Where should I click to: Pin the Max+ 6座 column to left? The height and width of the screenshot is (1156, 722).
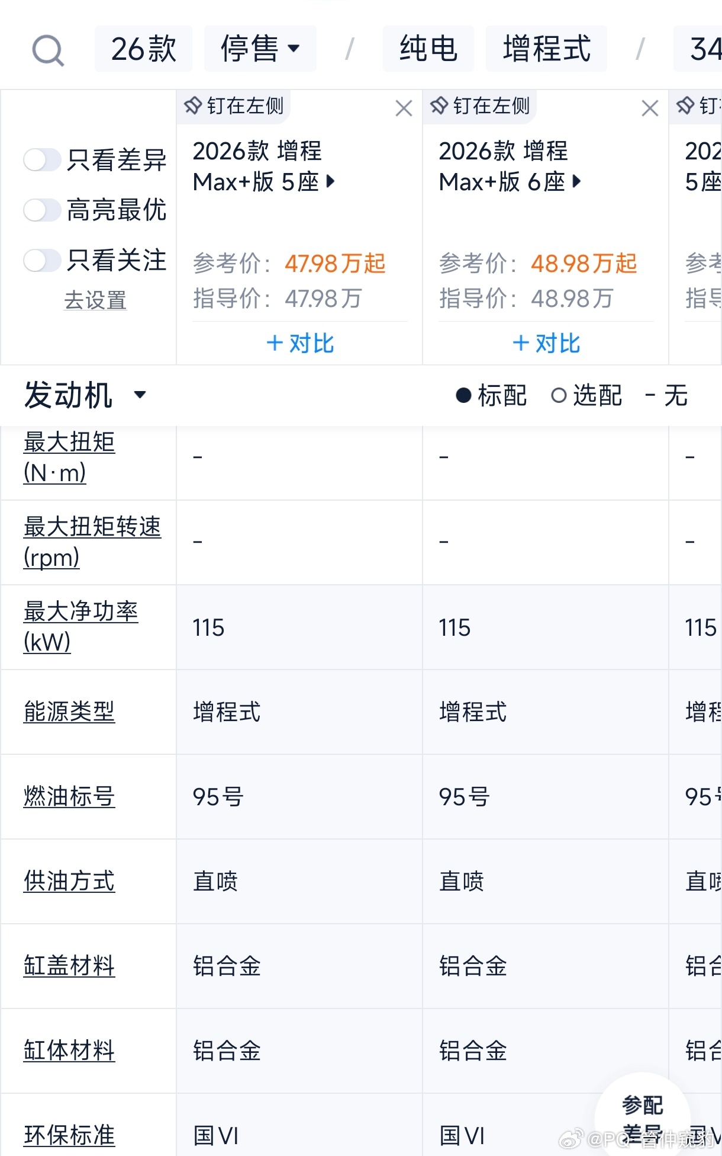tap(480, 107)
